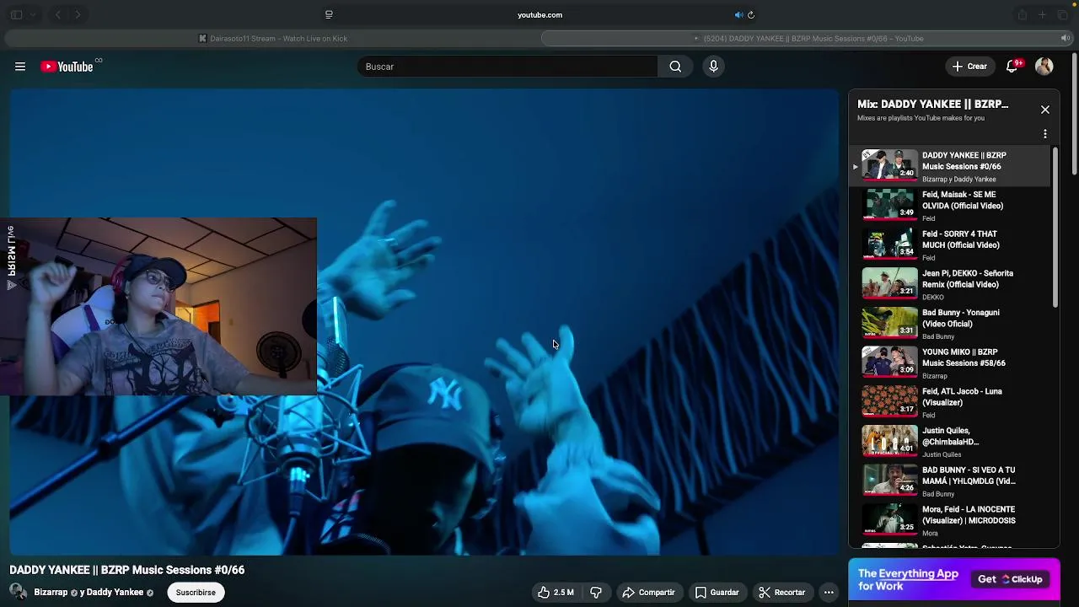Save video with Guardar button
This screenshot has height=607, width=1079.
tap(717, 593)
